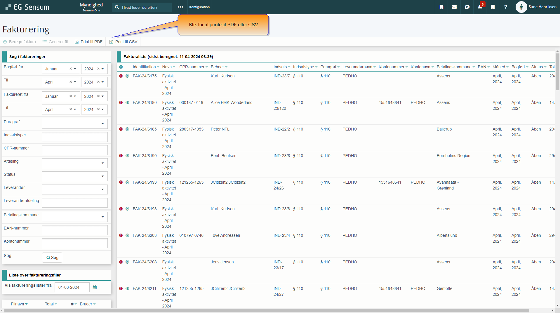Open the notifications bell icon
This screenshot has width=560, height=313.
pos(480,7)
